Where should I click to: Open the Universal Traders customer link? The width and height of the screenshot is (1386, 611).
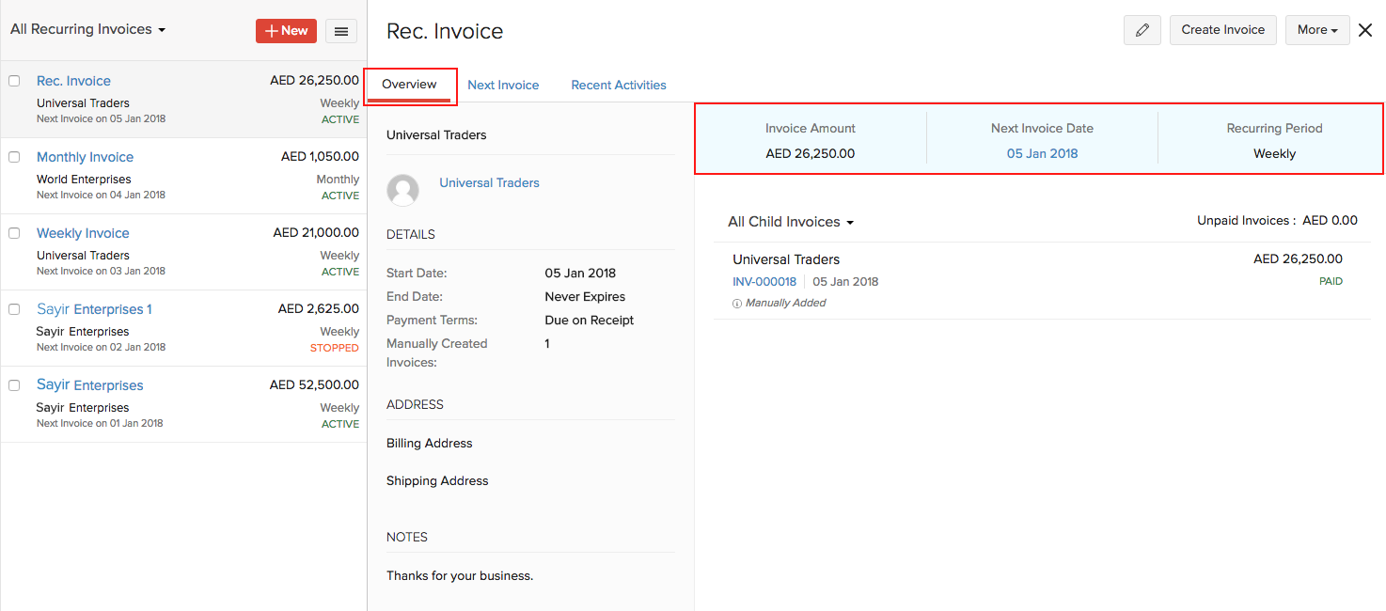click(x=489, y=183)
